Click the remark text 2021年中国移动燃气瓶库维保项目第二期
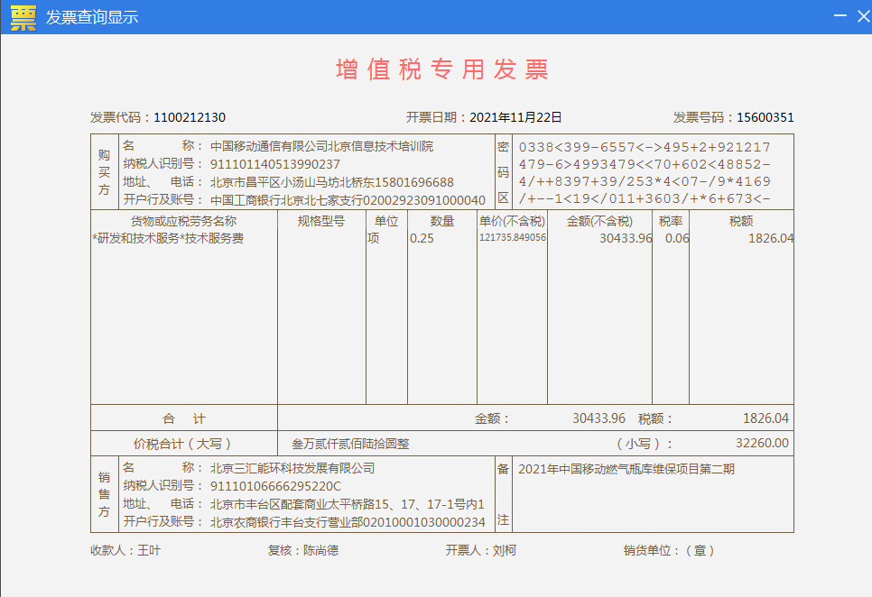This screenshot has width=872, height=597. pyautogui.click(x=626, y=469)
